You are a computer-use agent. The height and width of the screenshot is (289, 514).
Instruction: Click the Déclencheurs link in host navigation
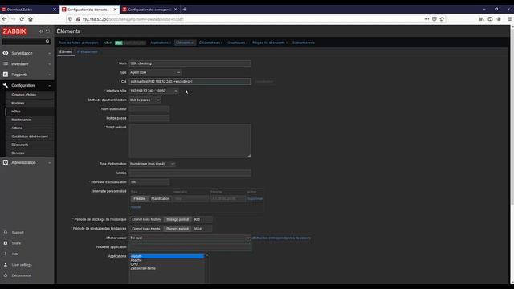coord(210,43)
